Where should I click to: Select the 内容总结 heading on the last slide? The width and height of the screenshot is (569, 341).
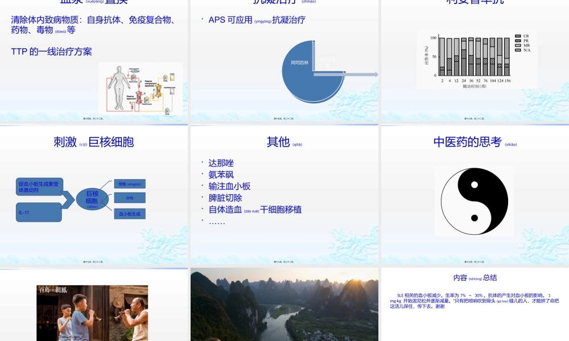click(475, 277)
